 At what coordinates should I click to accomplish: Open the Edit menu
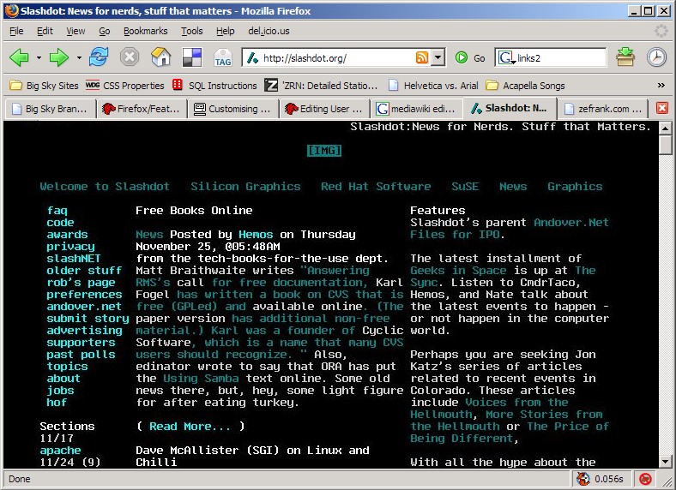pos(45,31)
